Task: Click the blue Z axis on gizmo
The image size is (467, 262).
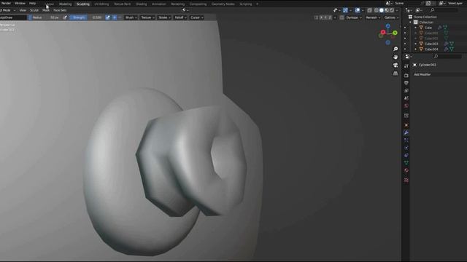Action: pos(387,26)
